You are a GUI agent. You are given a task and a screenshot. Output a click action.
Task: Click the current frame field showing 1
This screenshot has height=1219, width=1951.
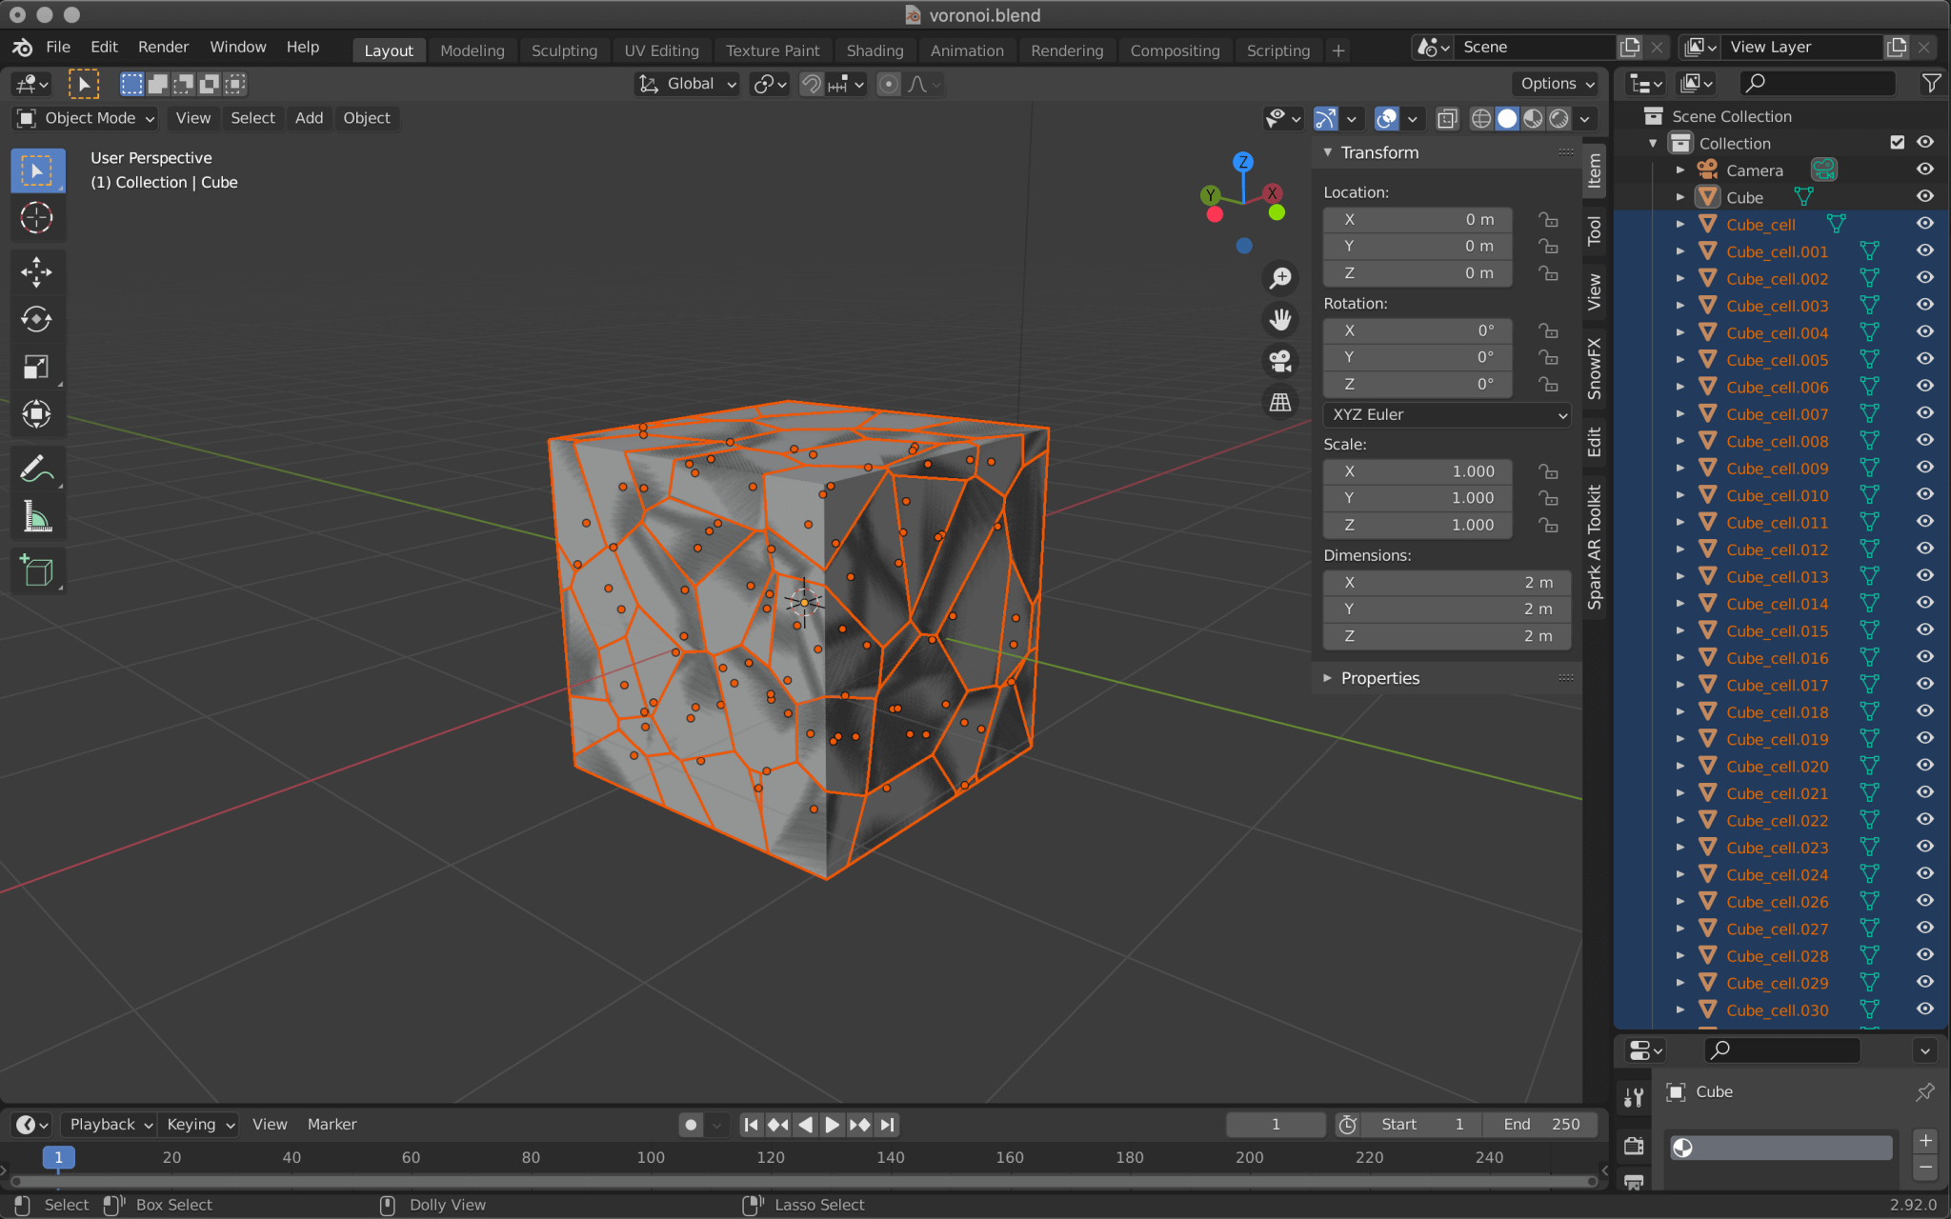[1276, 1124]
